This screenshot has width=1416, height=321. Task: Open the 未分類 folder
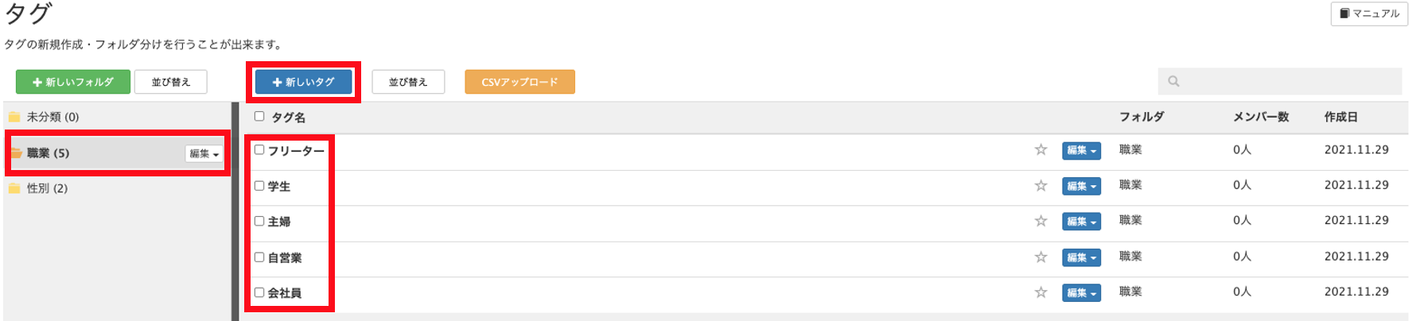pyautogui.click(x=116, y=117)
